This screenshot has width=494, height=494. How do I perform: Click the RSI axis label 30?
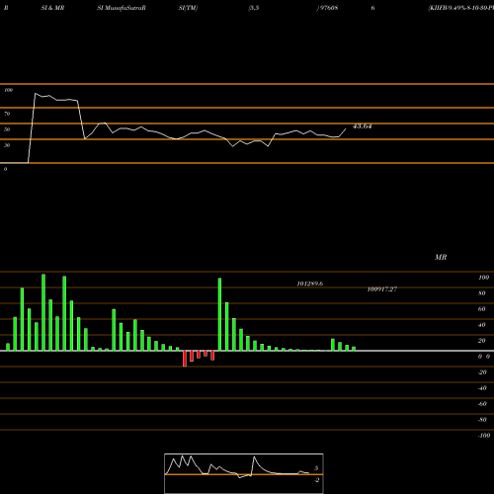click(x=7, y=145)
